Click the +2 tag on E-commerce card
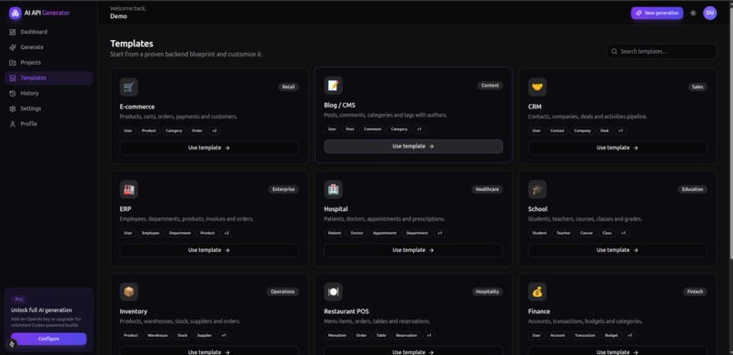This screenshot has width=733, height=355. (214, 131)
